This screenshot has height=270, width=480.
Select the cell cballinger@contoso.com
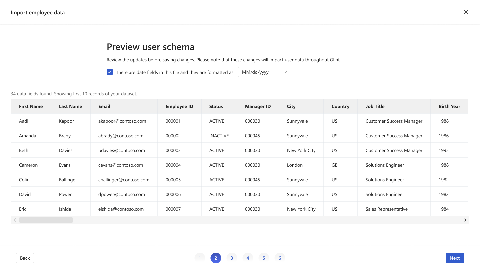pyautogui.click(x=124, y=180)
